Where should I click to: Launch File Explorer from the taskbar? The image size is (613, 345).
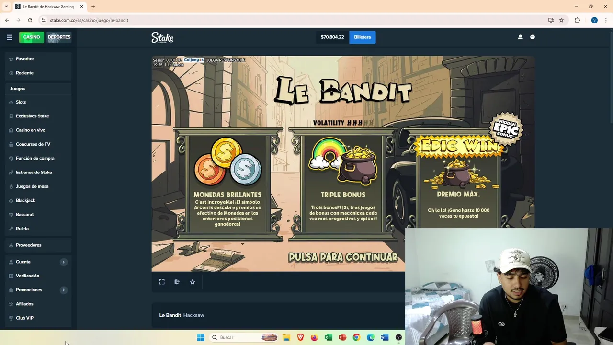pyautogui.click(x=286, y=337)
